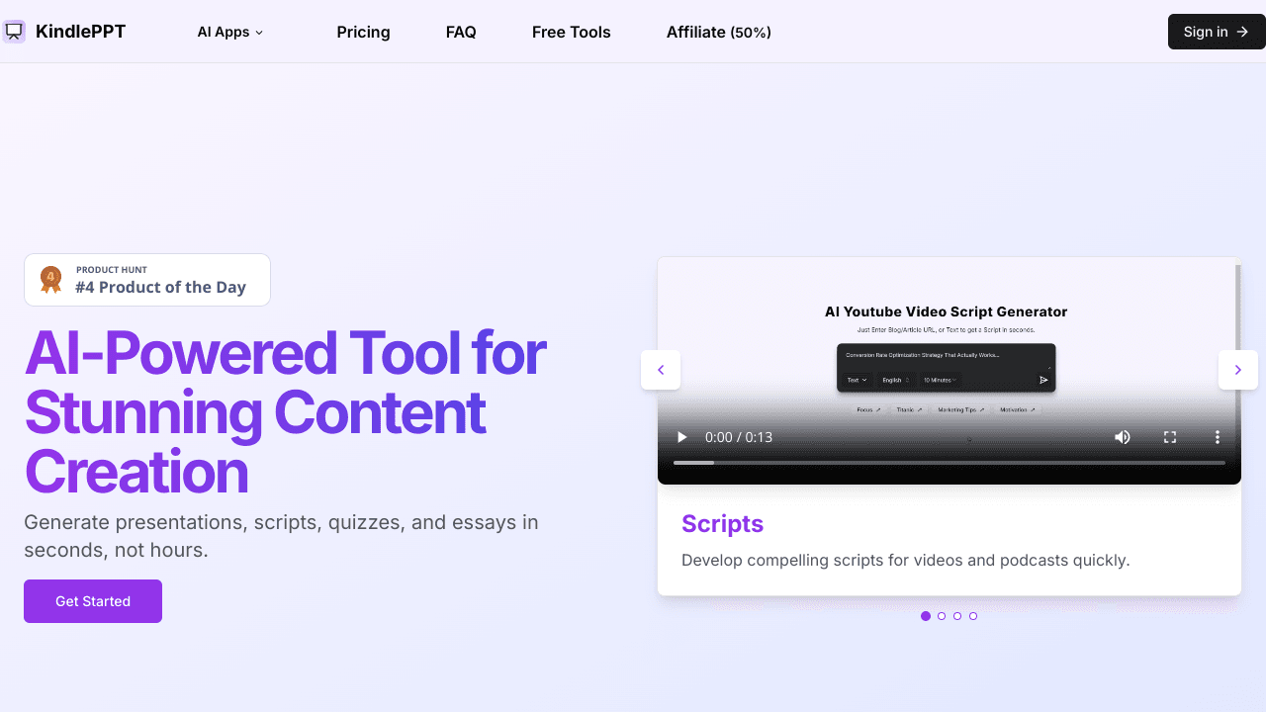The width and height of the screenshot is (1266, 712).
Task: Open the Affiliate (50%) link
Action: 718,32
